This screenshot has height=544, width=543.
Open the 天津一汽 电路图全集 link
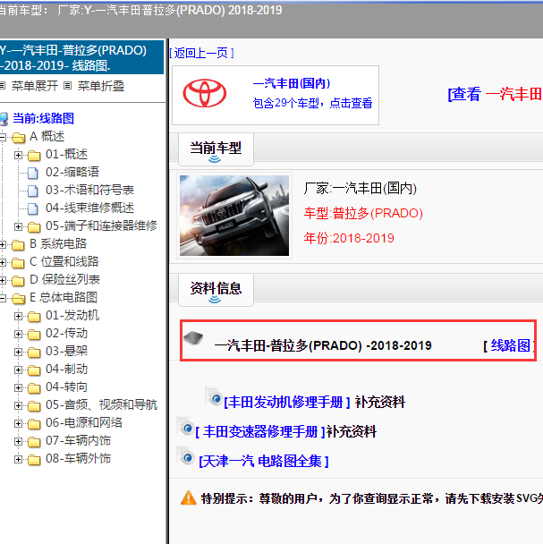tap(264, 462)
